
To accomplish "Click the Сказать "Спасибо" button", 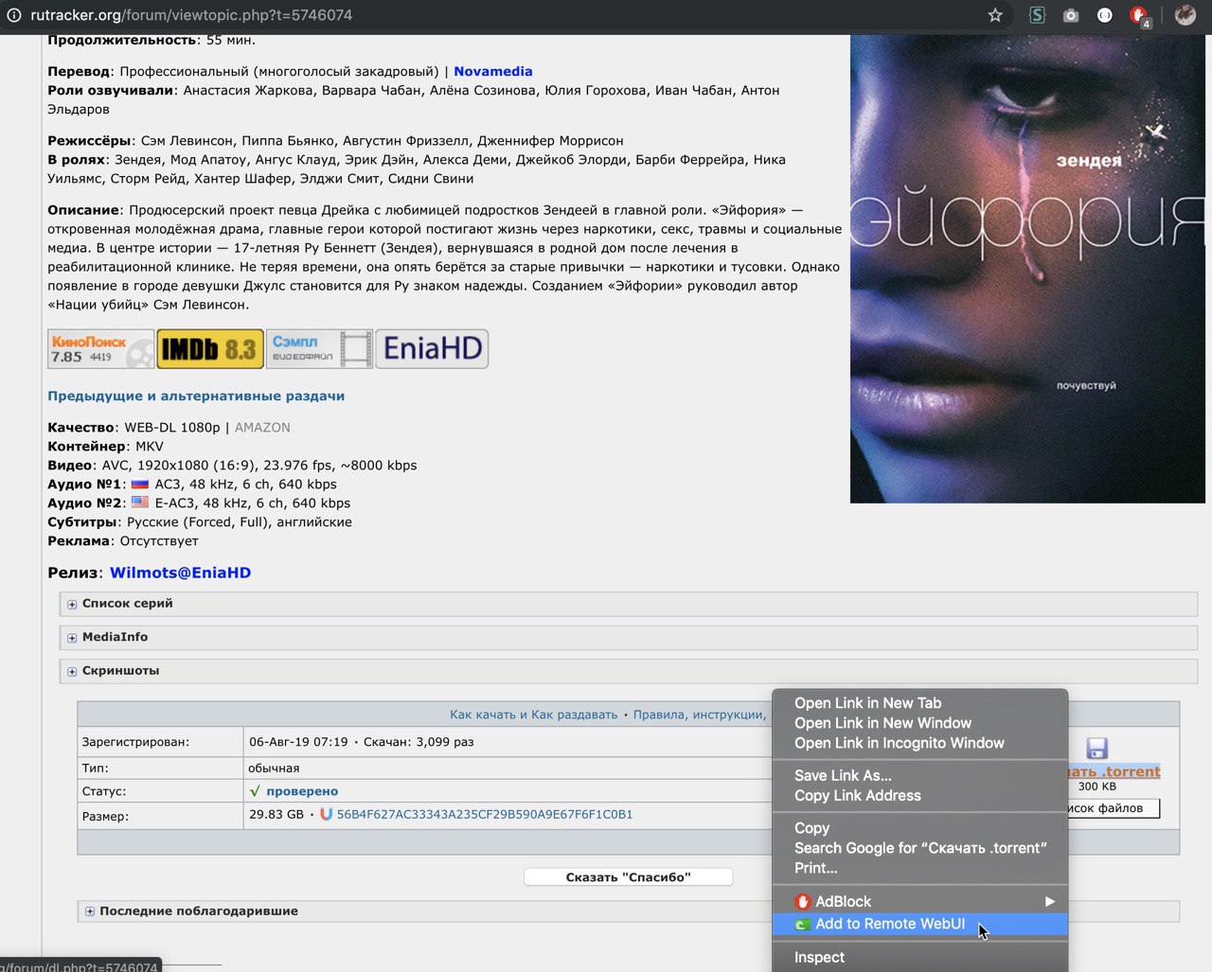I will pyautogui.click(x=628, y=877).
